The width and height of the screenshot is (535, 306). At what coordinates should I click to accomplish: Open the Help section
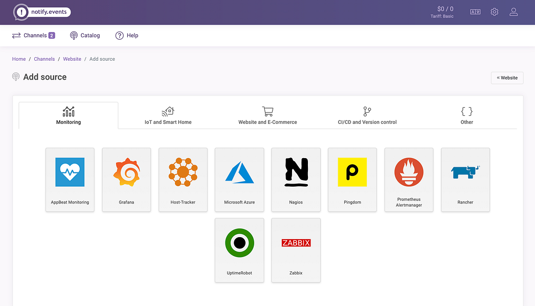pos(127,35)
